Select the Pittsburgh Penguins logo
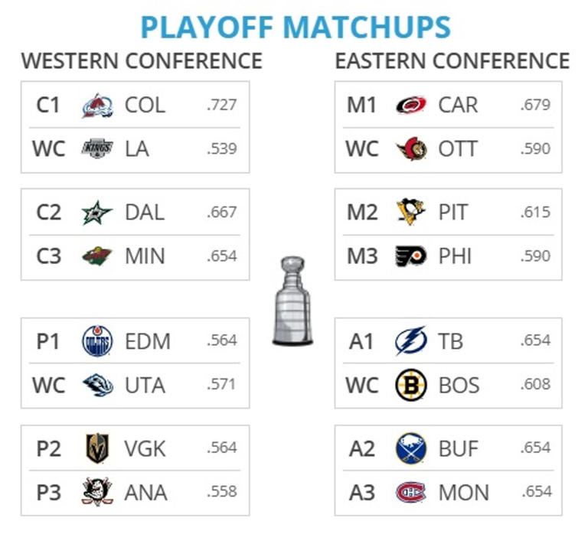 pos(411,211)
